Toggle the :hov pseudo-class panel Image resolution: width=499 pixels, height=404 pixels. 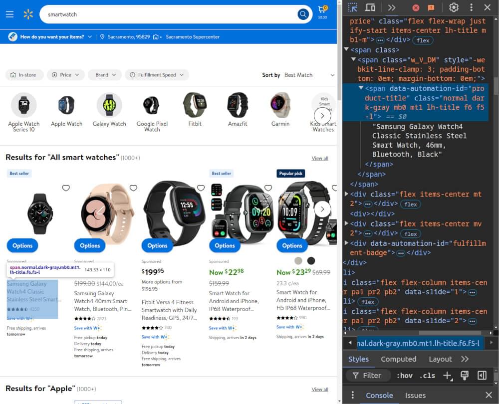tap(404, 376)
